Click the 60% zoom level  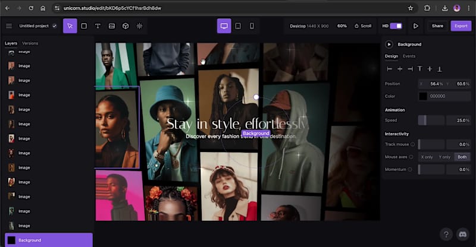342,26
